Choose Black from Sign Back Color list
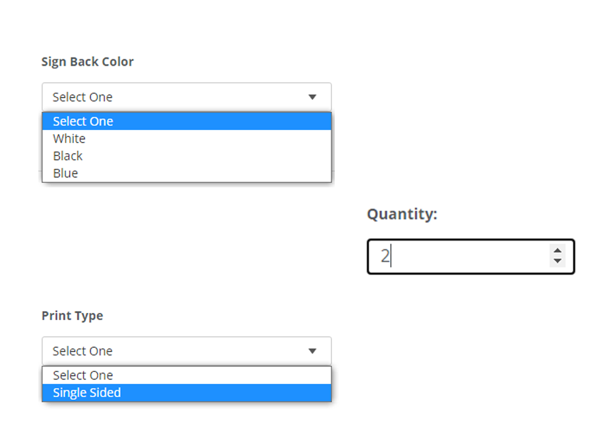608x447 pixels. pos(68,156)
